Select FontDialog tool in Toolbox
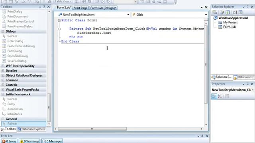This screenshot has height=143, width=255. pyautogui.click(x=14, y=51)
